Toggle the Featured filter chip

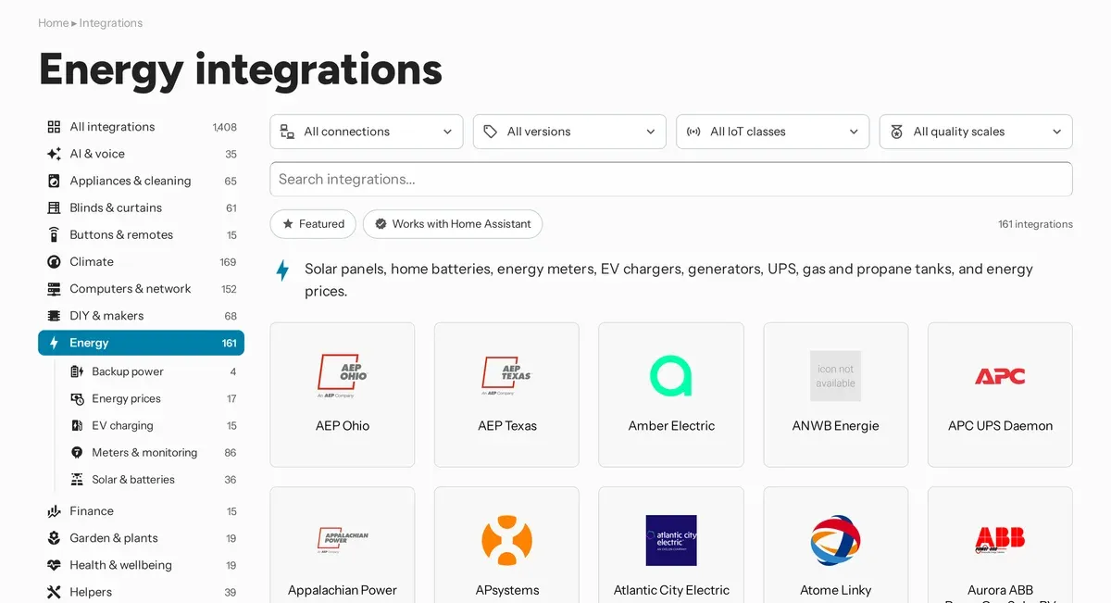click(x=313, y=224)
